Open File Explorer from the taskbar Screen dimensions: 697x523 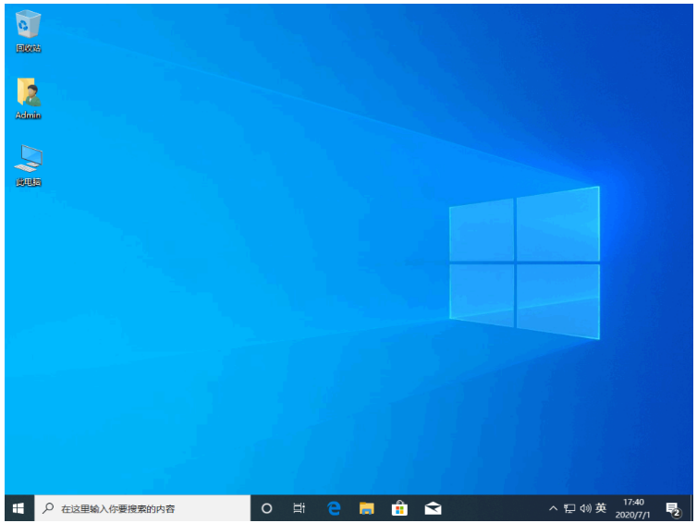(x=367, y=508)
